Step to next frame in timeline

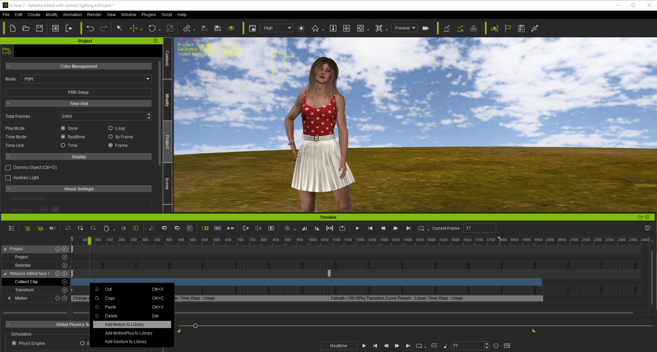[396, 228]
